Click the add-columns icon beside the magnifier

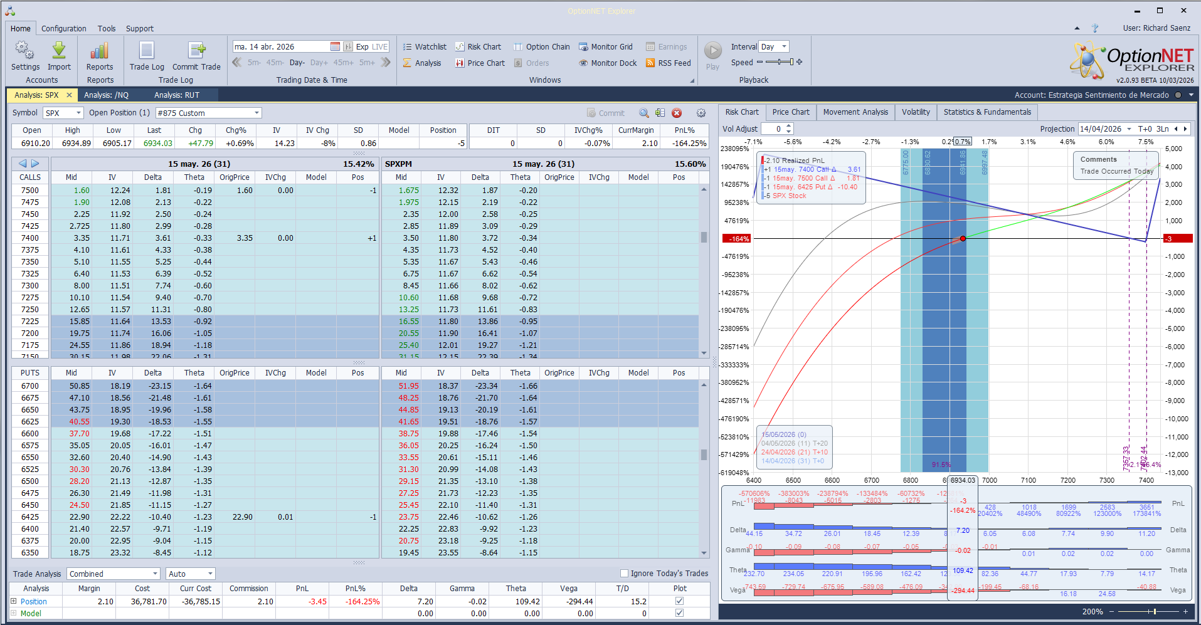(x=660, y=113)
